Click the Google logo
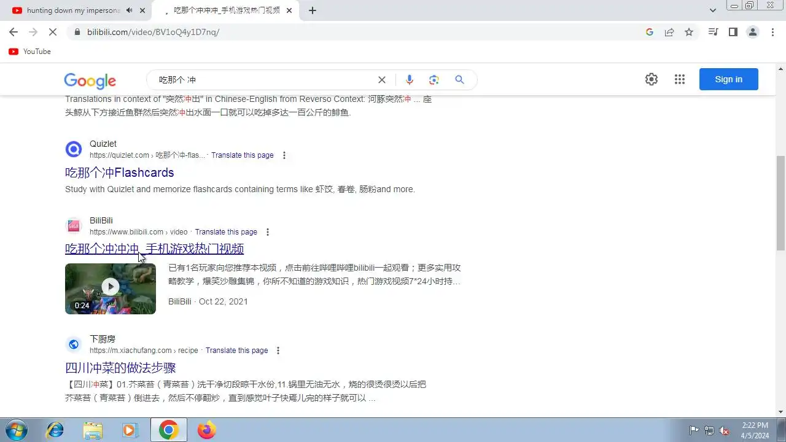Viewport: 786px width, 442px height. (90, 80)
